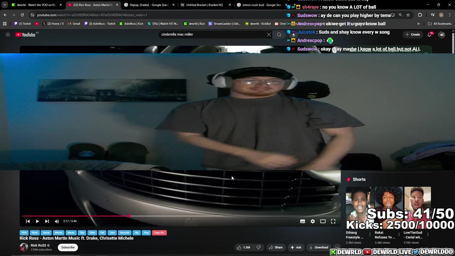
Task: Open media controls icon in toolbar
Action: [433, 15]
